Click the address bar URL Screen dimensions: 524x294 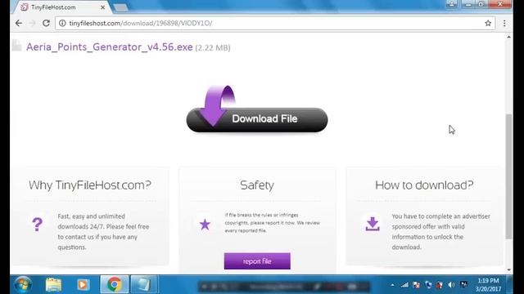(x=140, y=23)
